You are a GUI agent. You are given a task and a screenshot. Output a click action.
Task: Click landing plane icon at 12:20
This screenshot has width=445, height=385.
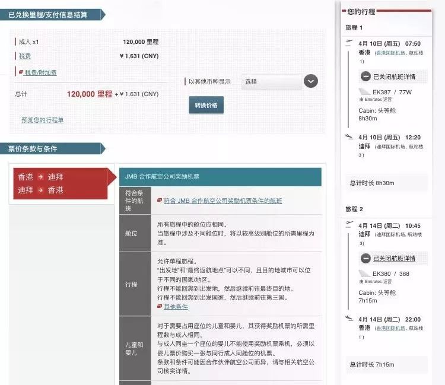click(x=349, y=137)
